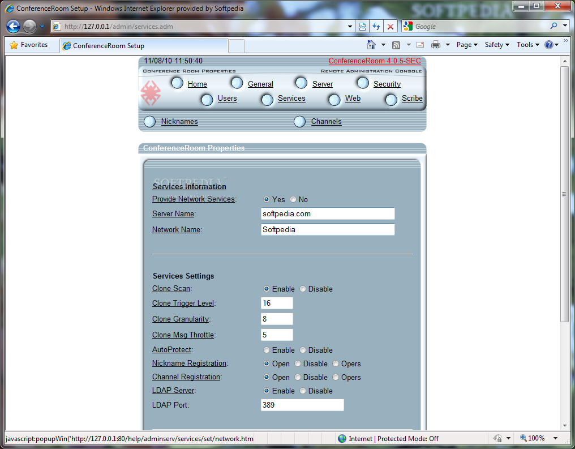Image resolution: width=575 pixels, height=449 pixels.
Task: Click the round button beside Home
Action: (178, 83)
